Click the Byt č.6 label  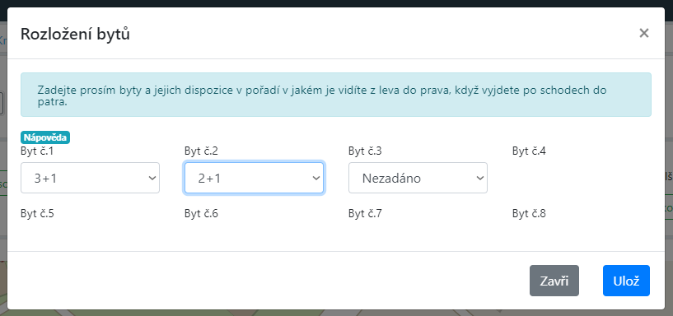click(201, 213)
